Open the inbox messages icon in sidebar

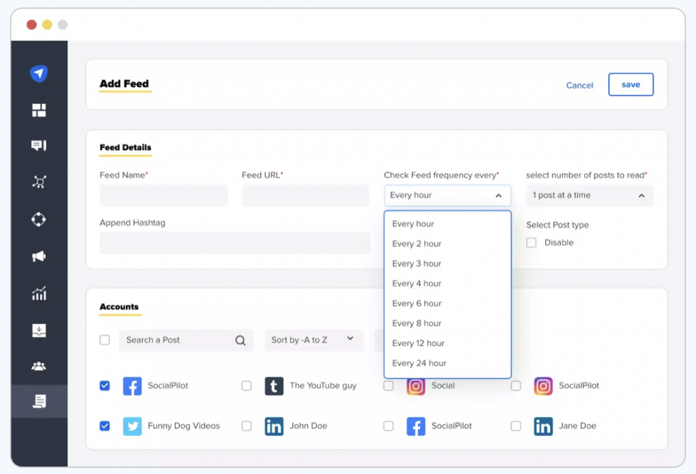[x=39, y=145]
